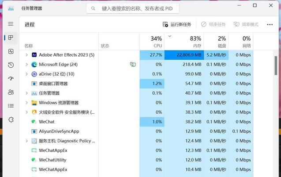Sort by the 磁盘 column header
The height and width of the screenshot is (177, 281).
pos(216,42)
